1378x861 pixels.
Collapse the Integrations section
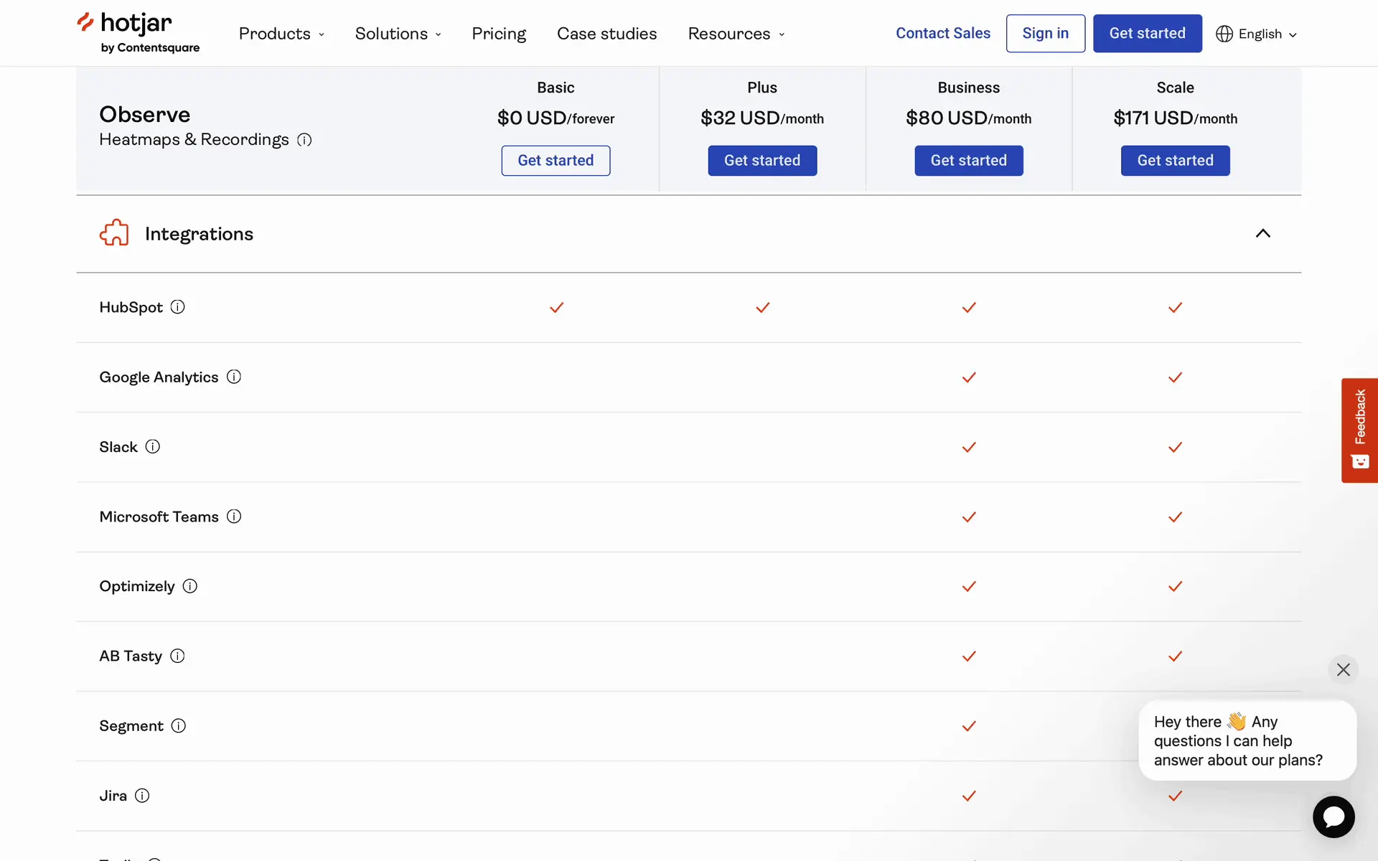tap(1262, 233)
